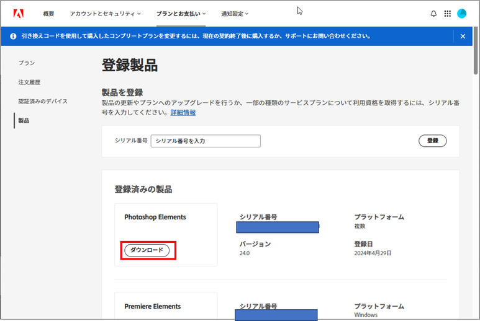Screen dimensions: 480x321
Task: Expand the 通知設定 menu
Action: point(235,14)
